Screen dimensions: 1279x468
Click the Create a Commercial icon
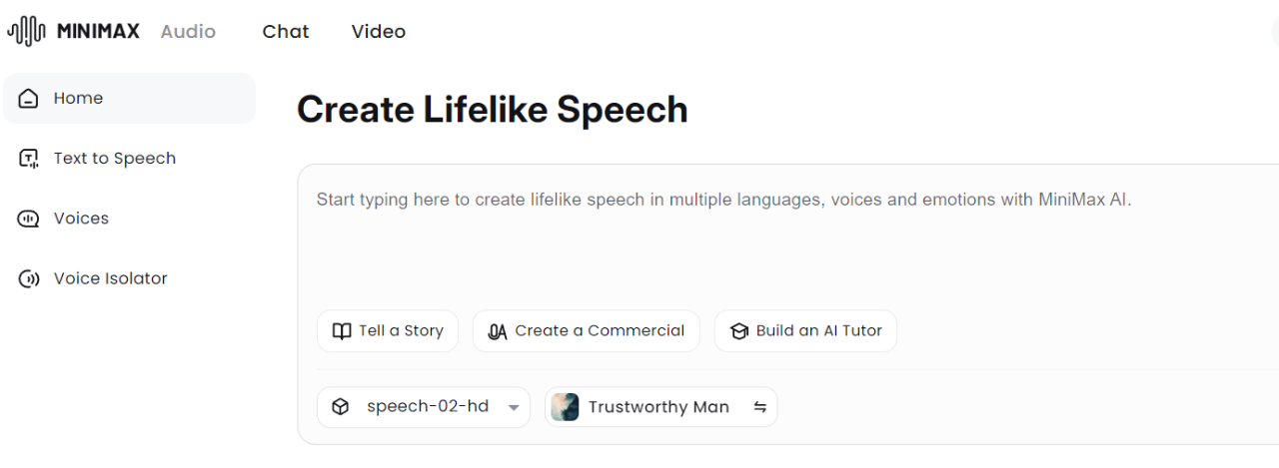498,331
